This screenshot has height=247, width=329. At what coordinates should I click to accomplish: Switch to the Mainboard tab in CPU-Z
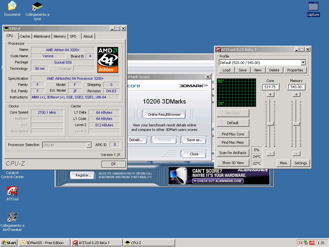click(42, 36)
